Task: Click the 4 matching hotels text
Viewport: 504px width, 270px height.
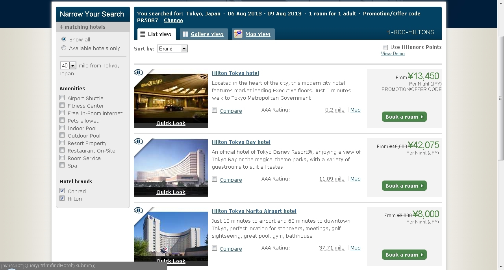Action: pos(83,27)
